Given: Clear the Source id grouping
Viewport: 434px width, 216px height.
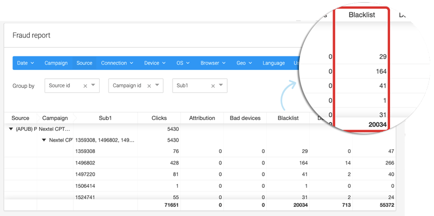Looking at the screenshot, I should pyautogui.click(x=85, y=86).
